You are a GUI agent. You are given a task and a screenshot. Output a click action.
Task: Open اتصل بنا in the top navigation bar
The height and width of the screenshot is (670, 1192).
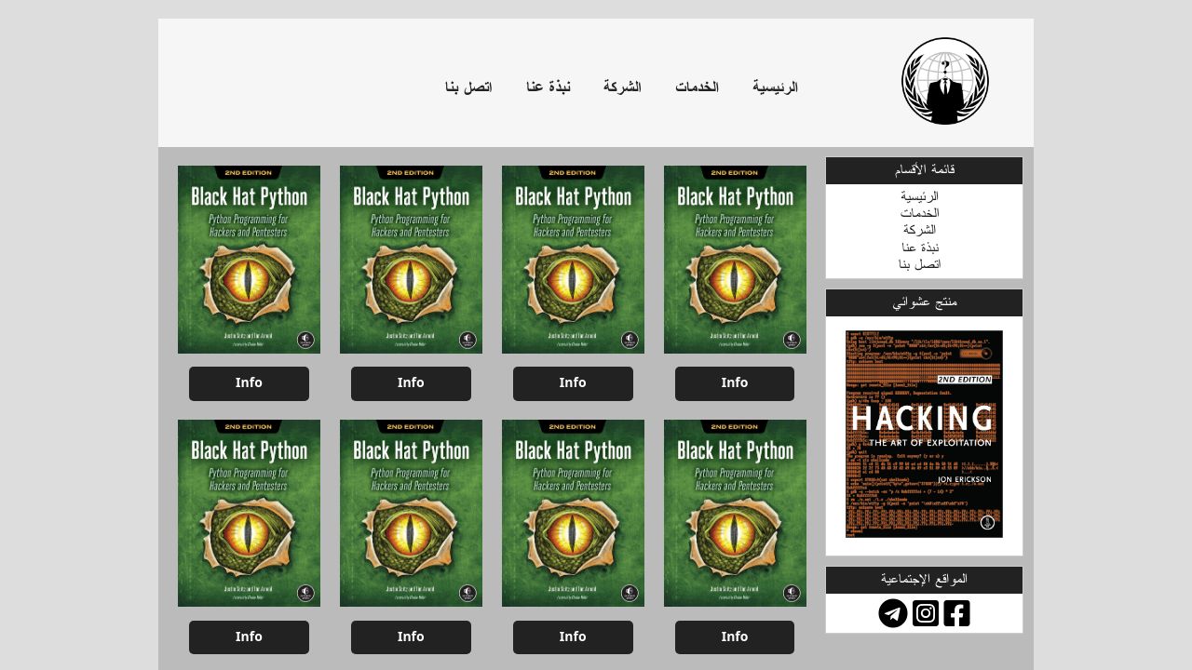(468, 87)
